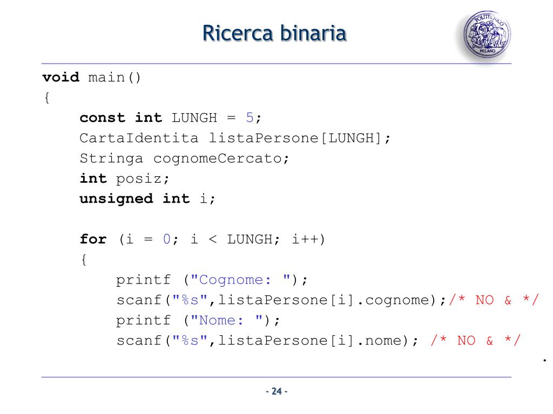This screenshot has height=414, width=553.
Task: Click the slide page number 24
Action: (x=276, y=391)
